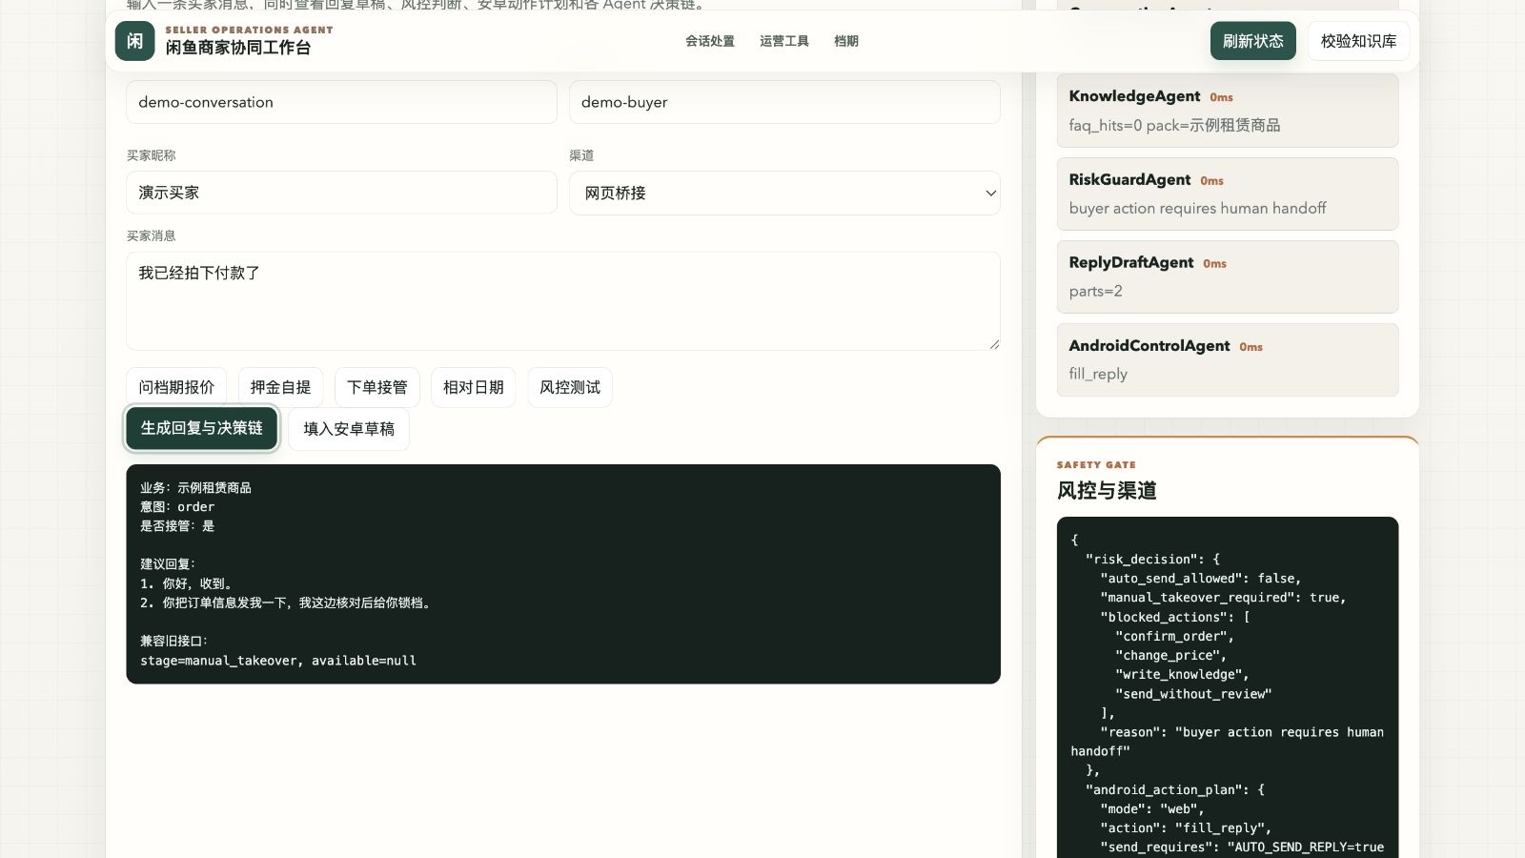Open the 档期 nav item
Viewport: 1525px width, 858px height.
pyautogui.click(x=846, y=41)
